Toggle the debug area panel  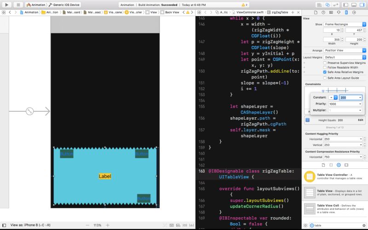354,5
